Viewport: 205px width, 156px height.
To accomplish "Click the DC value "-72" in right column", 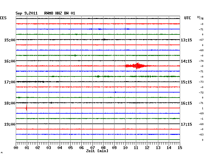I will [202, 93].
